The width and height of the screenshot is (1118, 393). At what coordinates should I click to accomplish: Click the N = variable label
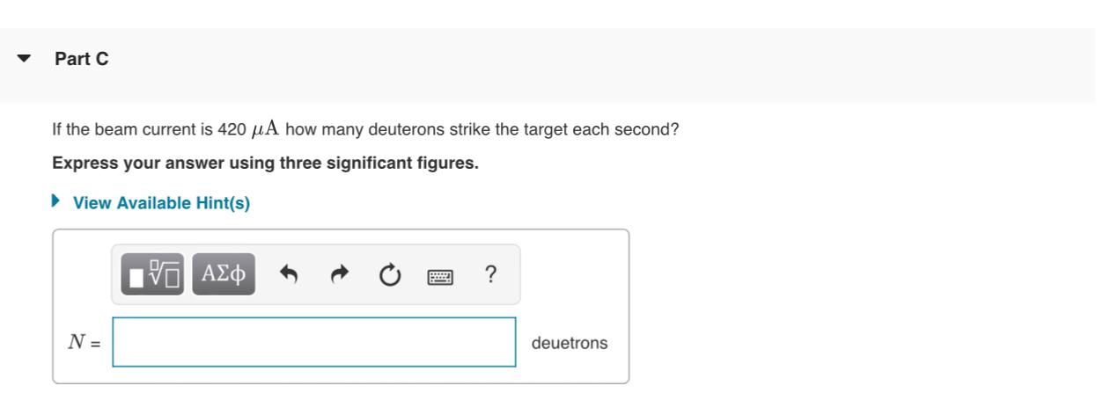pyautogui.click(x=85, y=343)
